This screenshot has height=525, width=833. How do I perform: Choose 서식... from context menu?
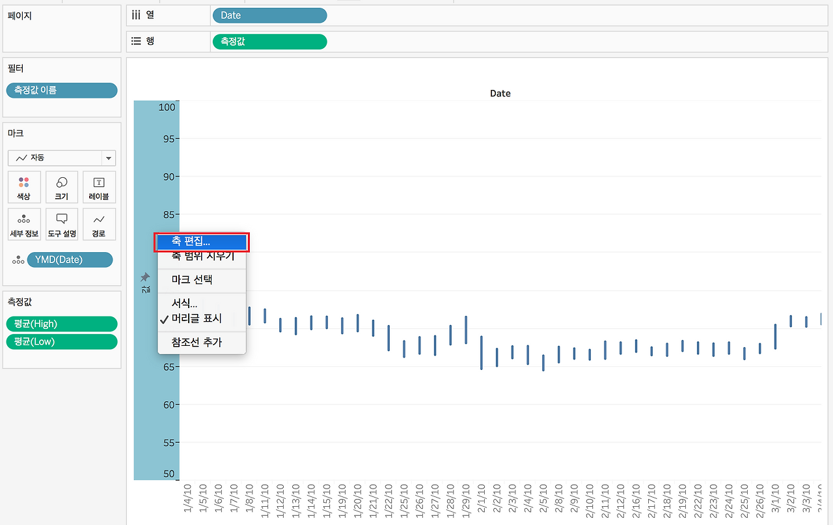(202, 303)
